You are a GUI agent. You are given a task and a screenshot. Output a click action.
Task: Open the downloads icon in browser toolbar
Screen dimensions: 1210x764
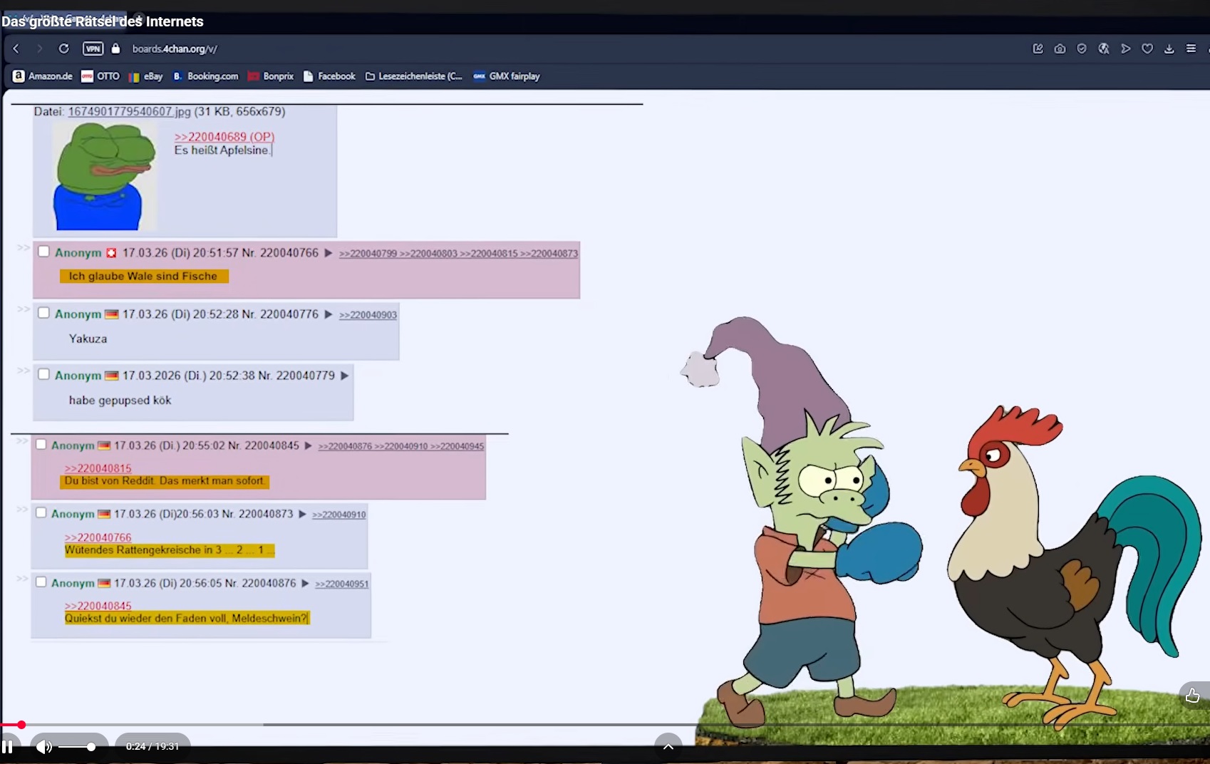(x=1169, y=48)
